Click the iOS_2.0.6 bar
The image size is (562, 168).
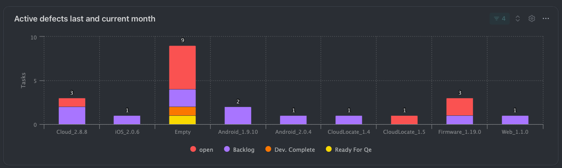click(x=127, y=120)
